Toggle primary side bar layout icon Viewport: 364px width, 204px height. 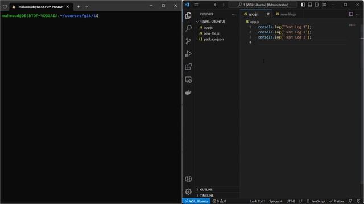point(303,5)
